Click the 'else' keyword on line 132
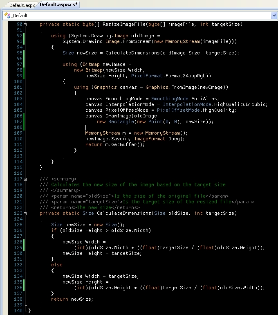The width and height of the screenshot is (278, 315). coord(56,265)
